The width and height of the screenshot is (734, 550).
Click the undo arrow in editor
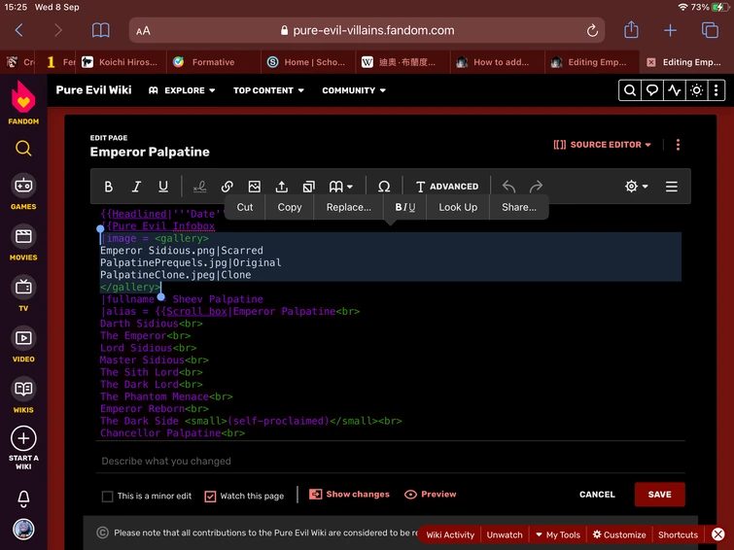point(508,187)
